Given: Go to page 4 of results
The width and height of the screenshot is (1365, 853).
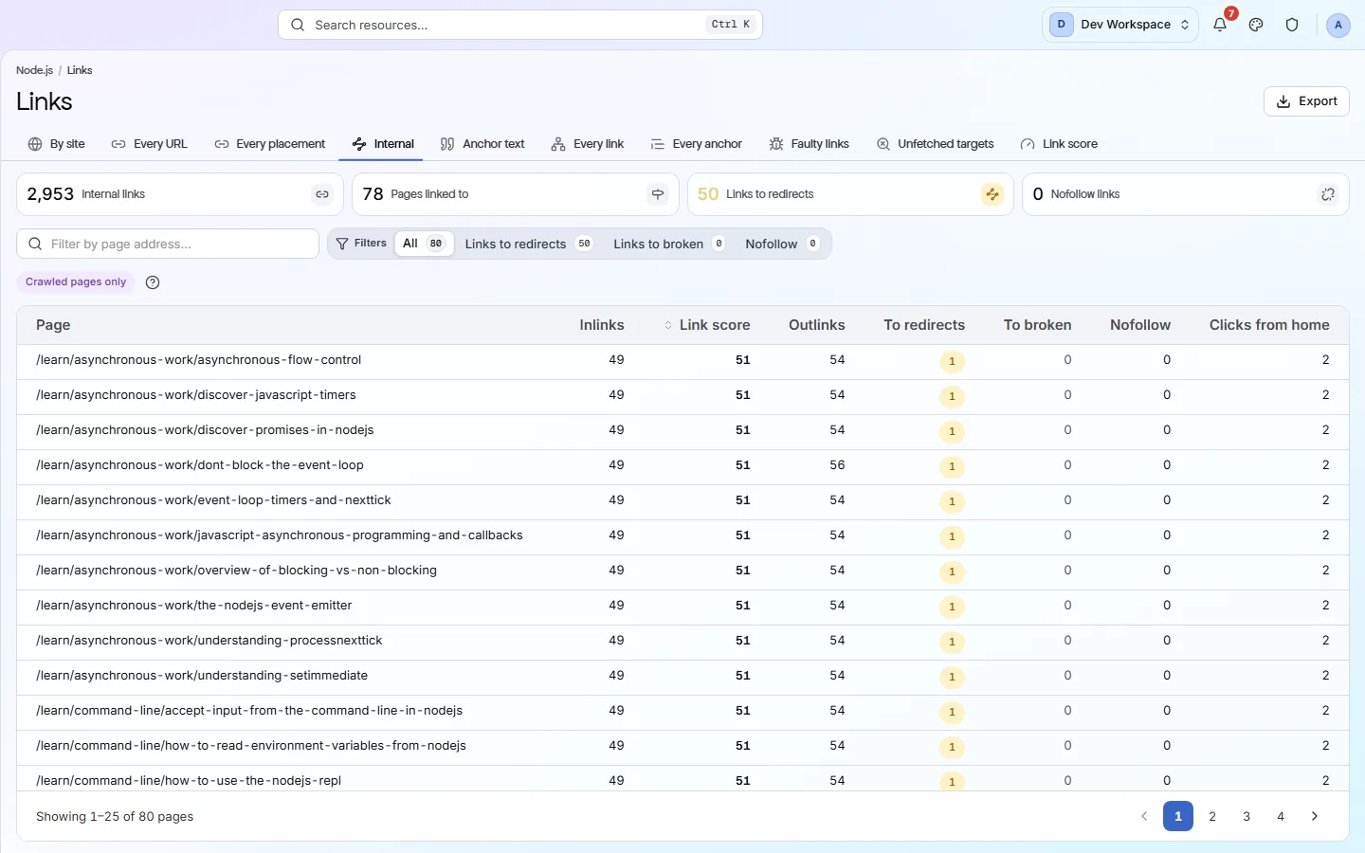Looking at the screenshot, I should click(x=1281, y=816).
